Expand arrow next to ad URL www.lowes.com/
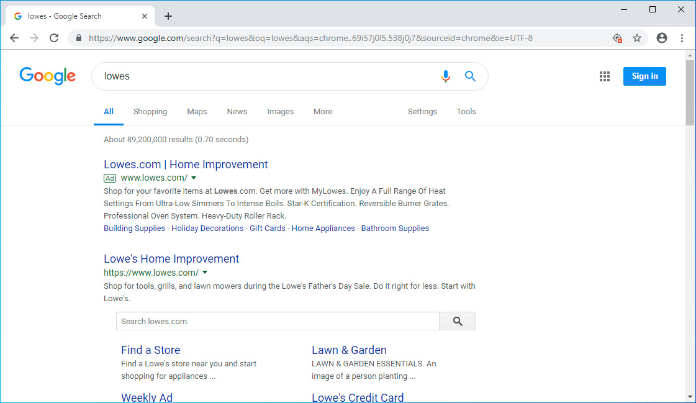The width and height of the screenshot is (696, 403). [194, 178]
